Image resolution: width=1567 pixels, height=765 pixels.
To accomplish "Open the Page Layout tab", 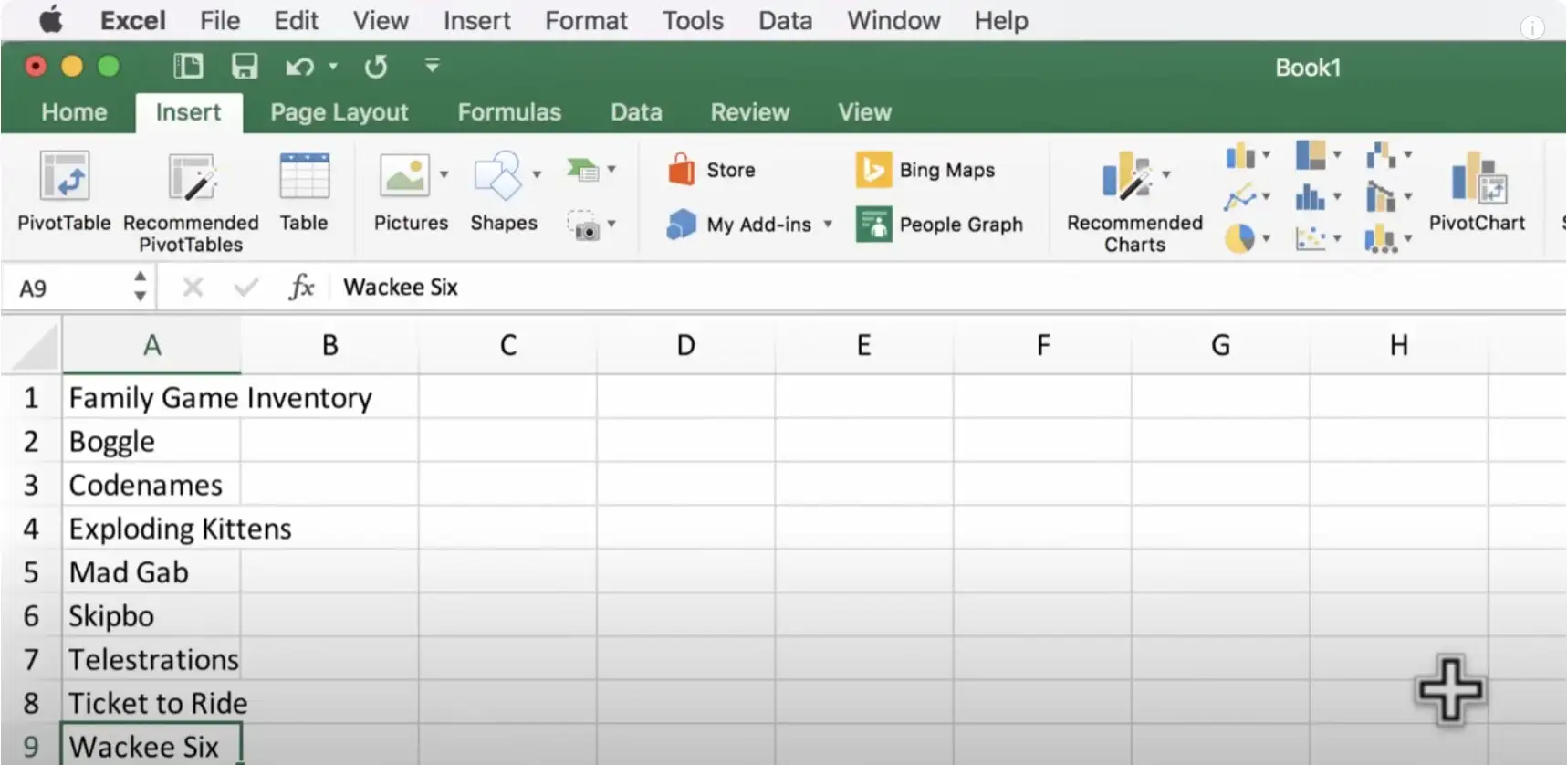I will (339, 112).
